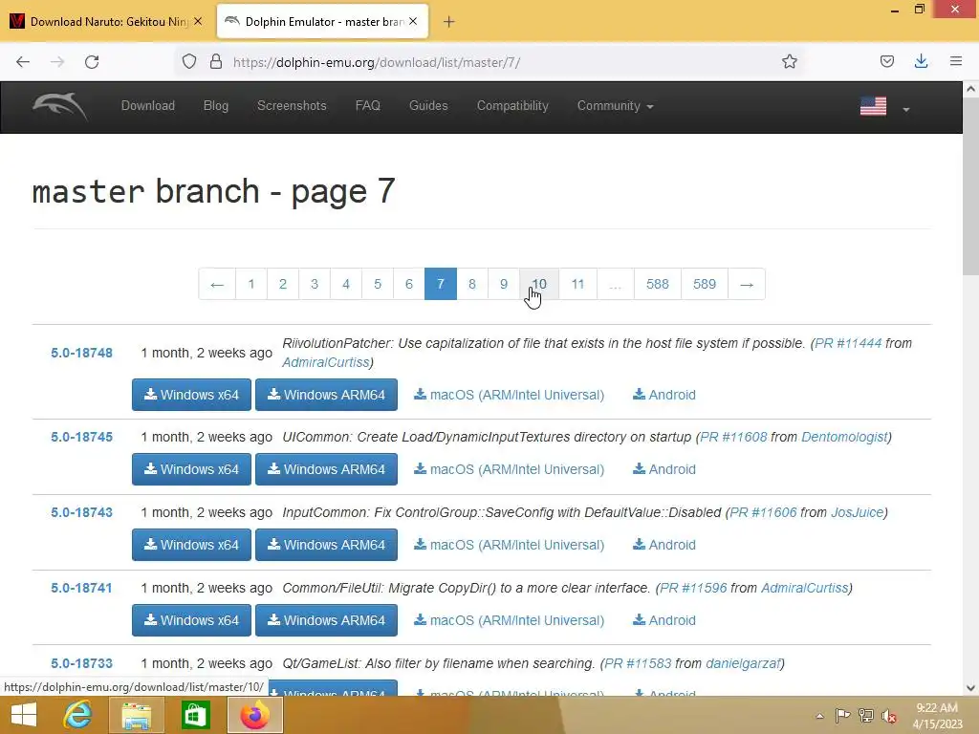The width and height of the screenshot is (979, 734).
Task: Go to previous page arrow in pagination
Action: coord(217,284)
